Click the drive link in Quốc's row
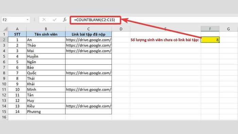The image size is (238, 134). click(88, 73)
